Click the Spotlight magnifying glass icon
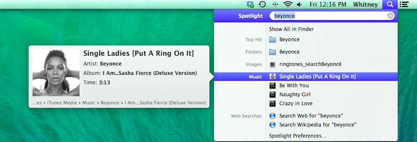 [390, 5]
